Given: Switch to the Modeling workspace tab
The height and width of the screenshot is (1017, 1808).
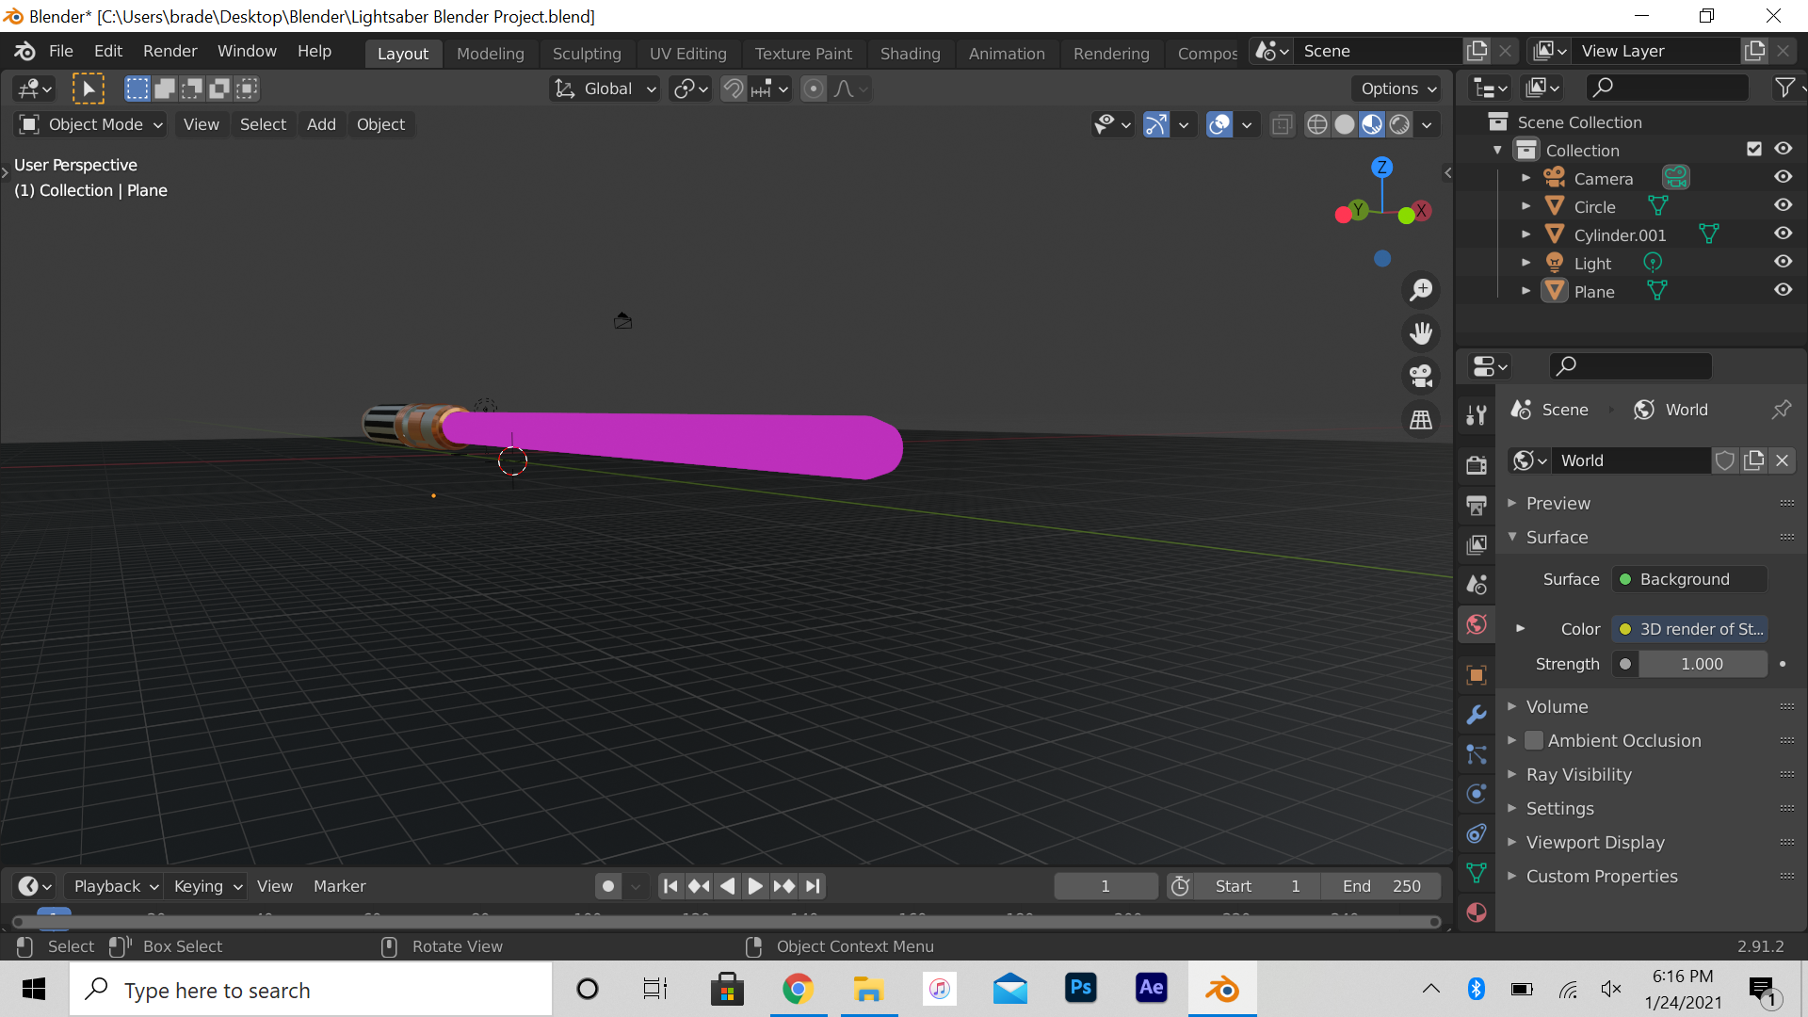Looking at the screenshot, I should [491, 54].
